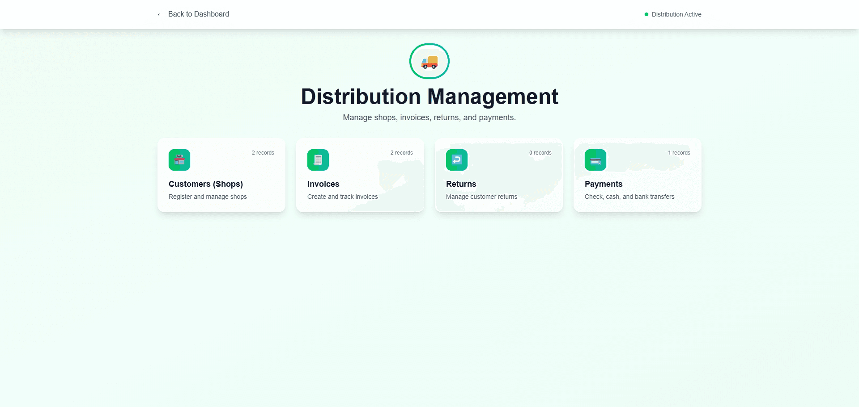Select the Distribution Management page title
The height and width of the screenshot is (407, 859).
pos(429,97)
